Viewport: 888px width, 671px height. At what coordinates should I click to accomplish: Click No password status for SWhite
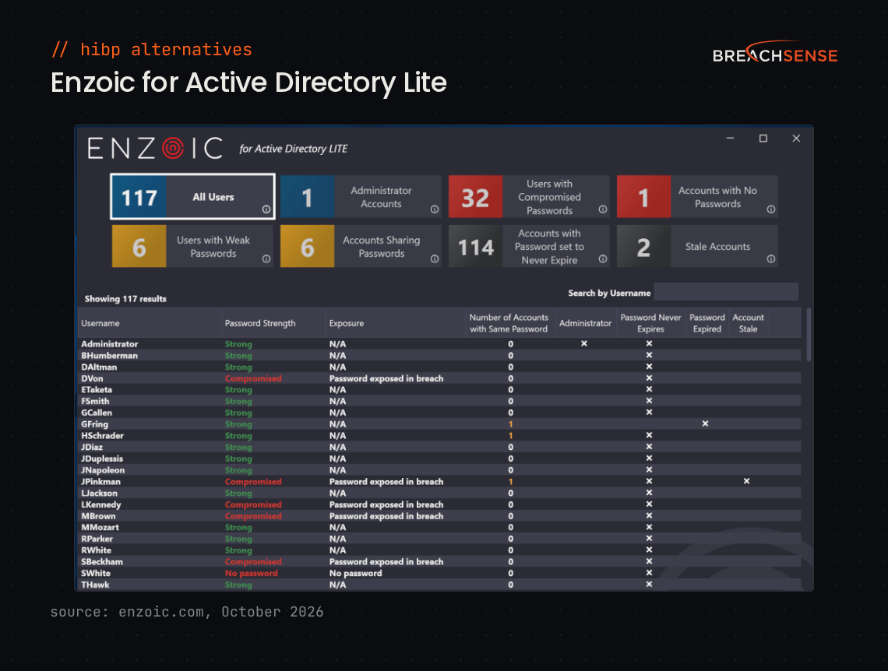tap(252, 573)
